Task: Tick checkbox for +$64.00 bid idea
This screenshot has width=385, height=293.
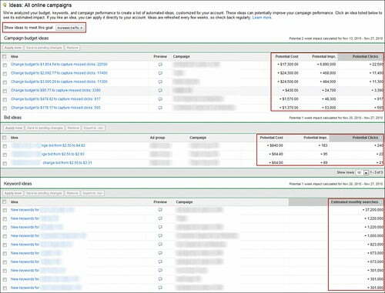Action: pos(5,163)
